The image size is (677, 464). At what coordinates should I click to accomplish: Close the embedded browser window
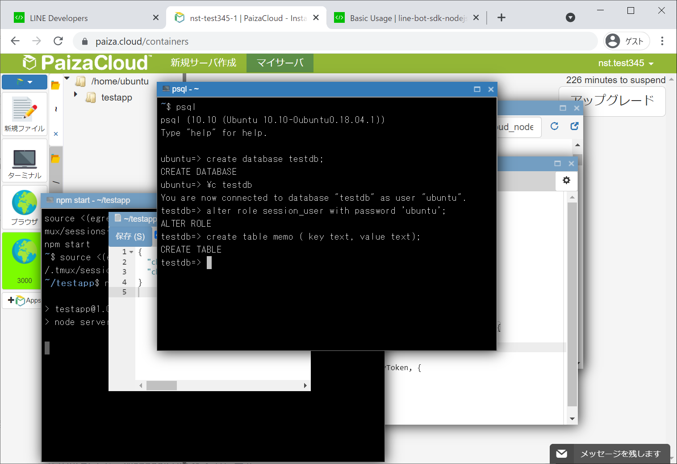point(577,108)
